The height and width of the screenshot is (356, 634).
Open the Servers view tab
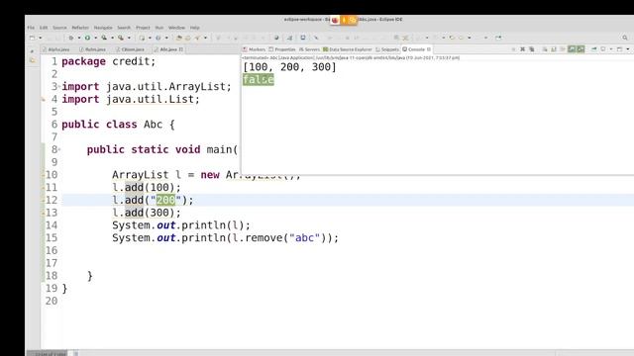(309, 49)
